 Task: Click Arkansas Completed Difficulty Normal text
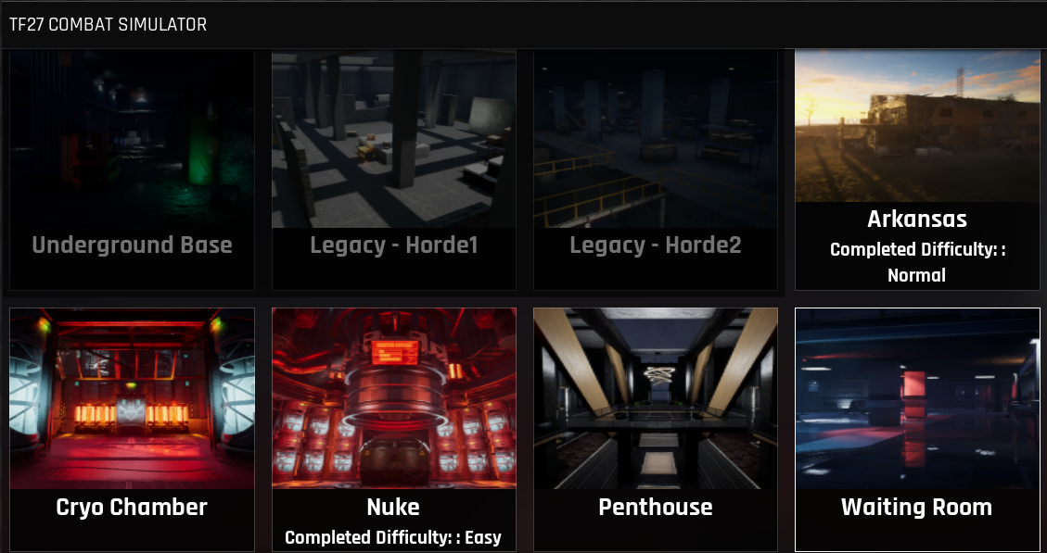coord(917,262)
